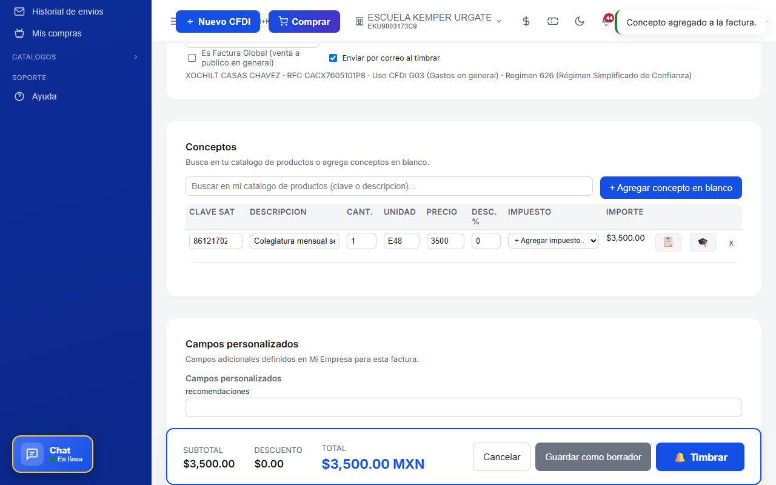Click Agregar concepto en blanco button
Image resolution: width=776 pixels, height=485 pixels.
click(x=671, y=187)
